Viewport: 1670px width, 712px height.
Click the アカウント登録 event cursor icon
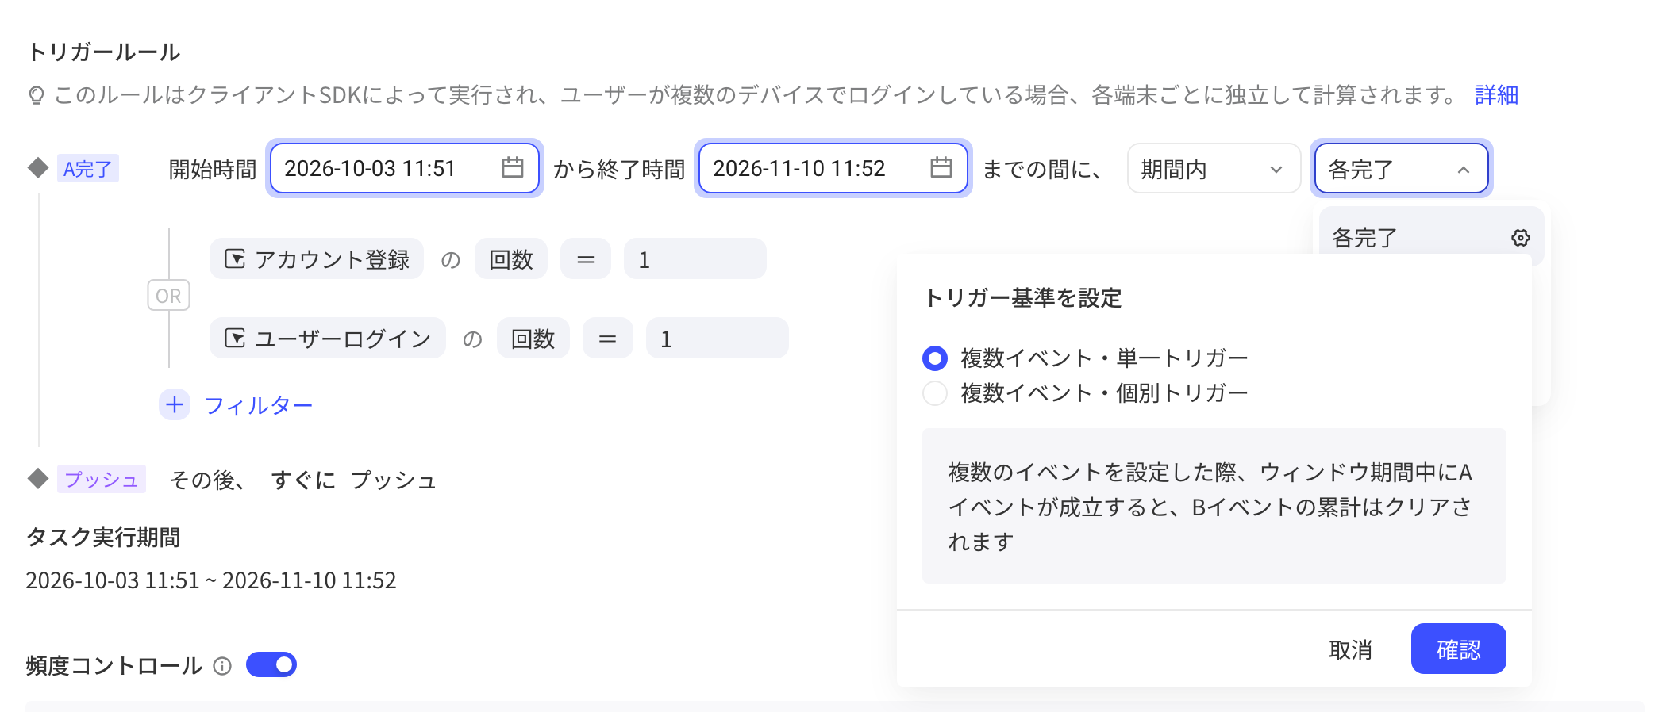click(235, 258)
